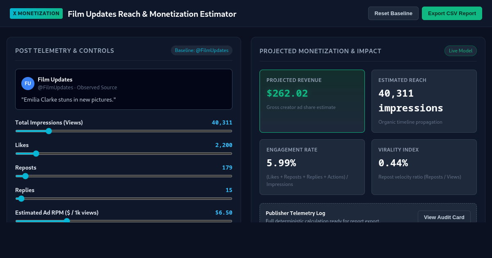Viewport: 492px width, 258px height.
Task: Select the Estimated Reach card
Action: (x=424, y=101)
